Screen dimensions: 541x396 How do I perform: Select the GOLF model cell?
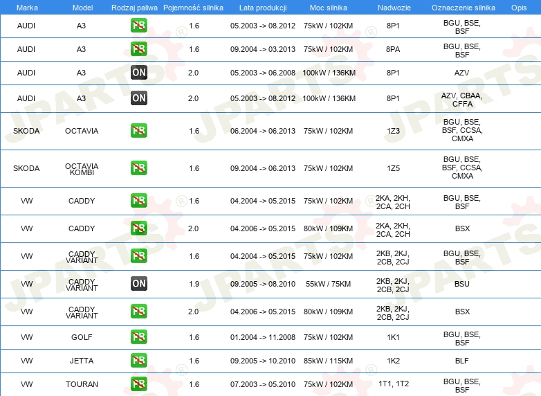[x=82, y=337]
